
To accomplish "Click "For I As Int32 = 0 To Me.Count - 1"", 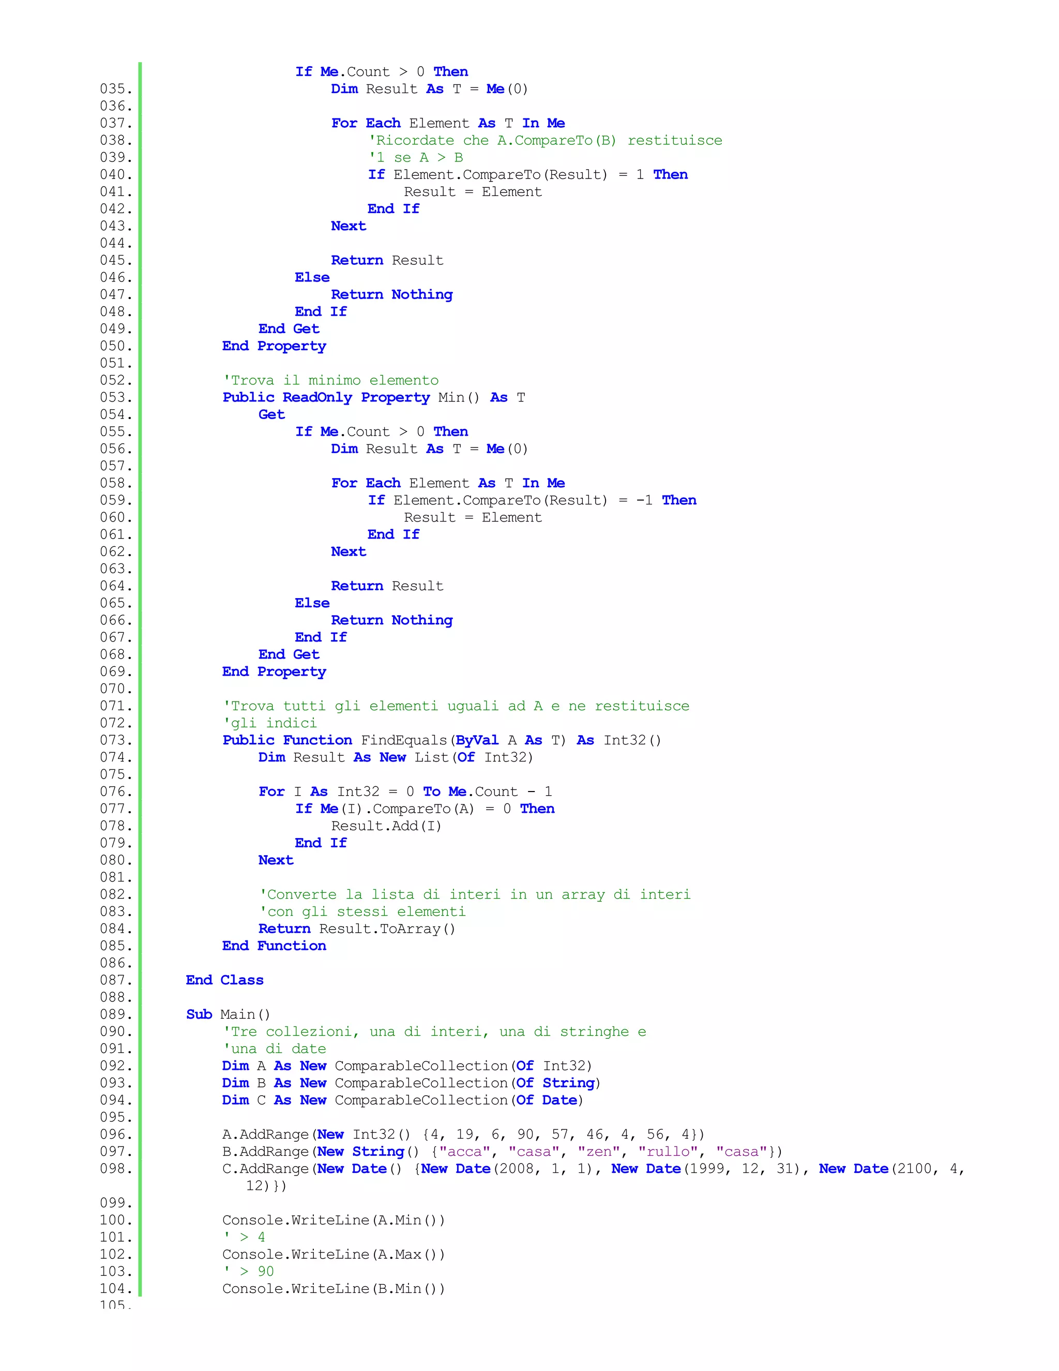I will pyautogui.click(x=405, y=792).
